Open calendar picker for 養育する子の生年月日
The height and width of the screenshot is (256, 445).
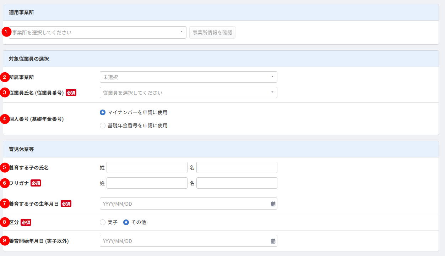click(273, 204)
